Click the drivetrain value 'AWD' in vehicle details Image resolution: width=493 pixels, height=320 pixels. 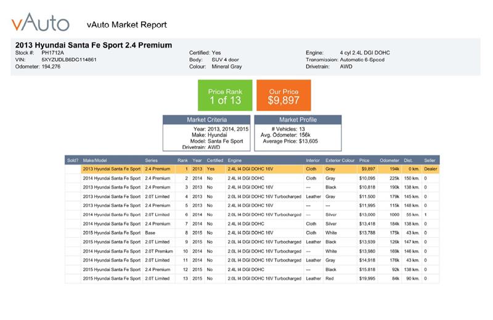pyautogui.click(x=346, y=67)
